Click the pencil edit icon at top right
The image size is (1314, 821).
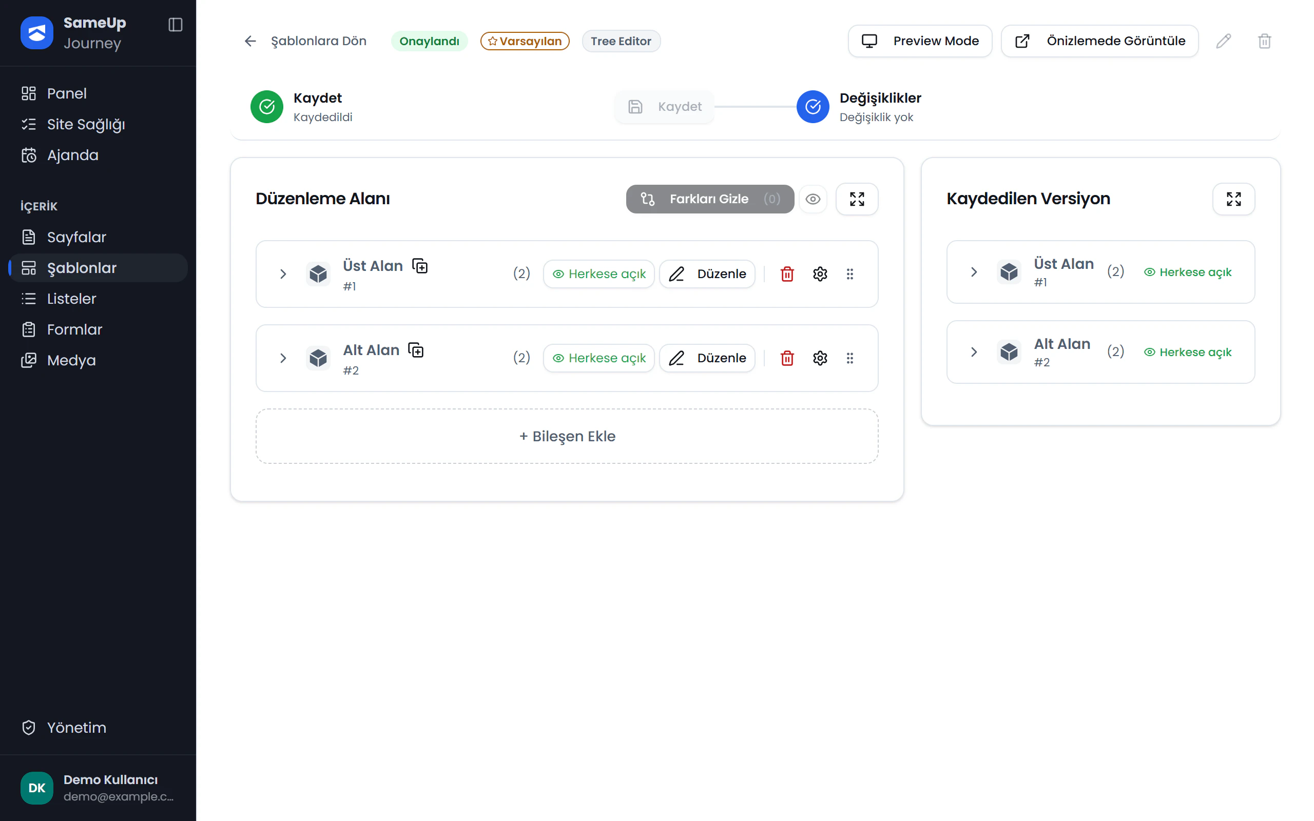(x=1223, y=41)
